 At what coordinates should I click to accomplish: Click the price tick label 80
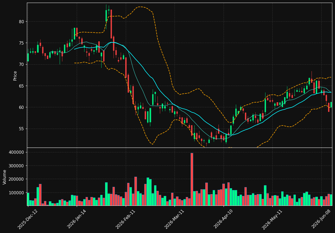point(21,22)
